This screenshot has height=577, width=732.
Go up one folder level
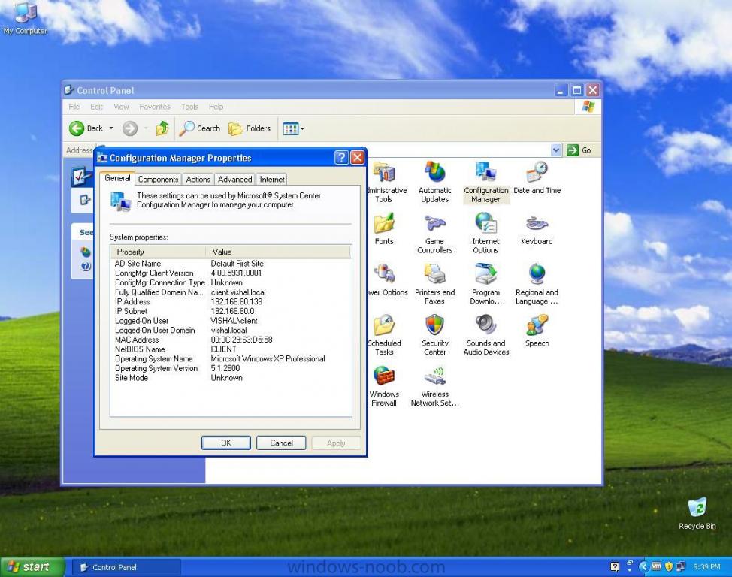162,128
